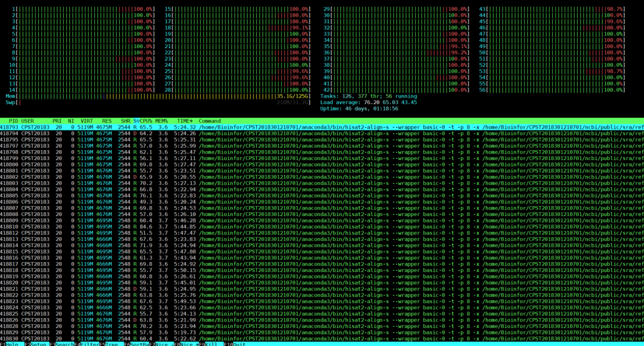This screenshot has height=346, width=644.
Task: Click the 5:50.15 TIME+ value
Action: 185,270
